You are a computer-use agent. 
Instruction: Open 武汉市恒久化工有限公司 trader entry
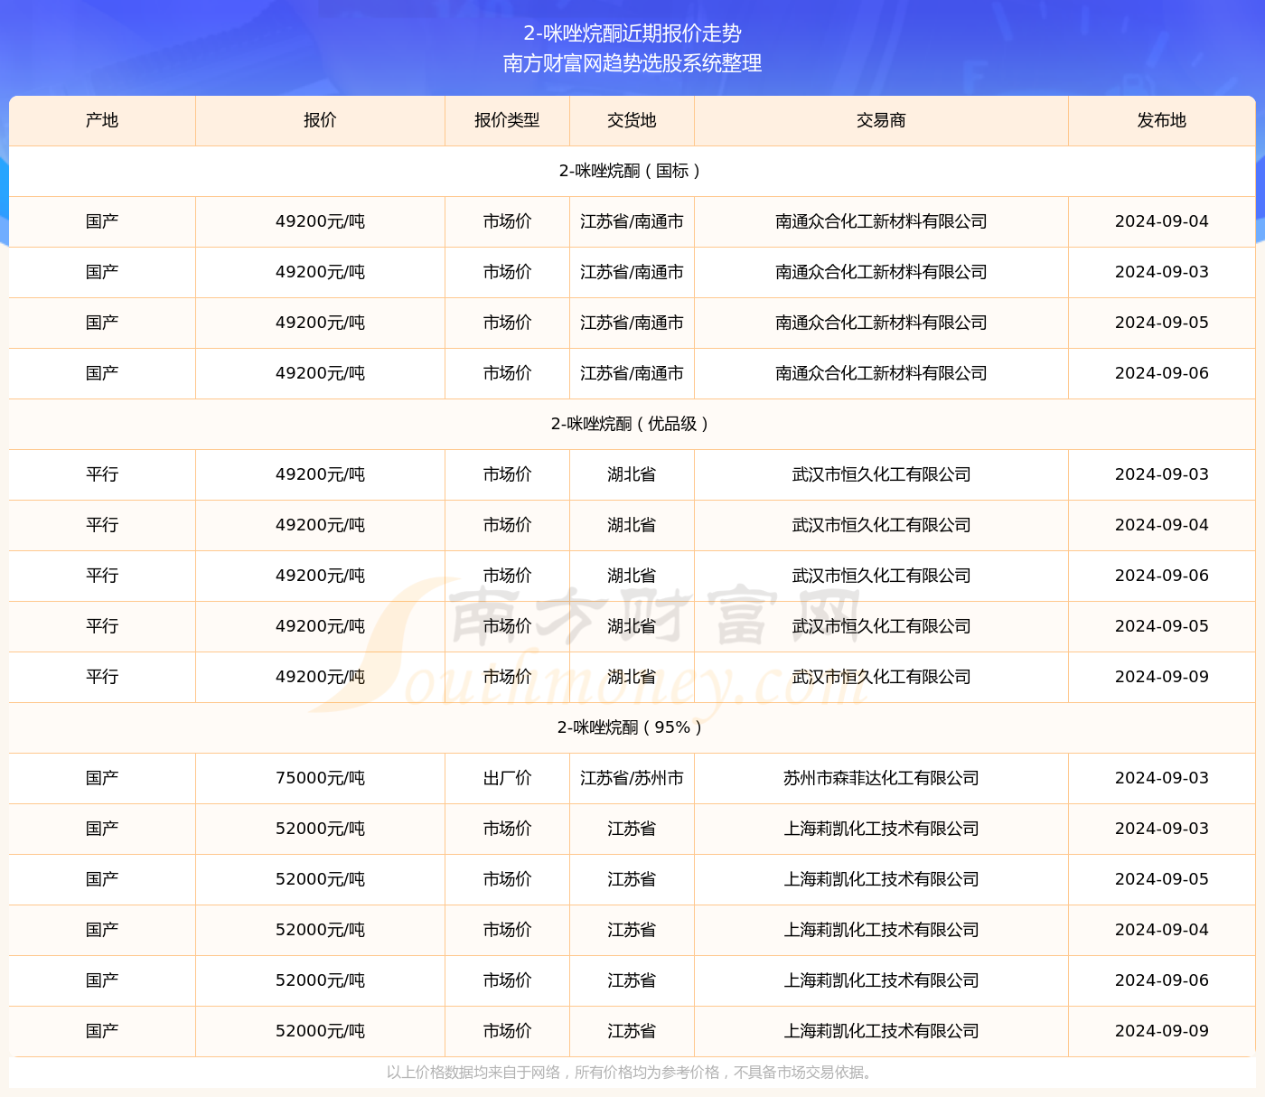pyautogui.click(x=880, y=474)
